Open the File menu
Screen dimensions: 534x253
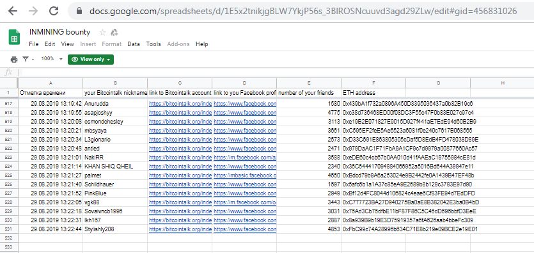(34, 44)
